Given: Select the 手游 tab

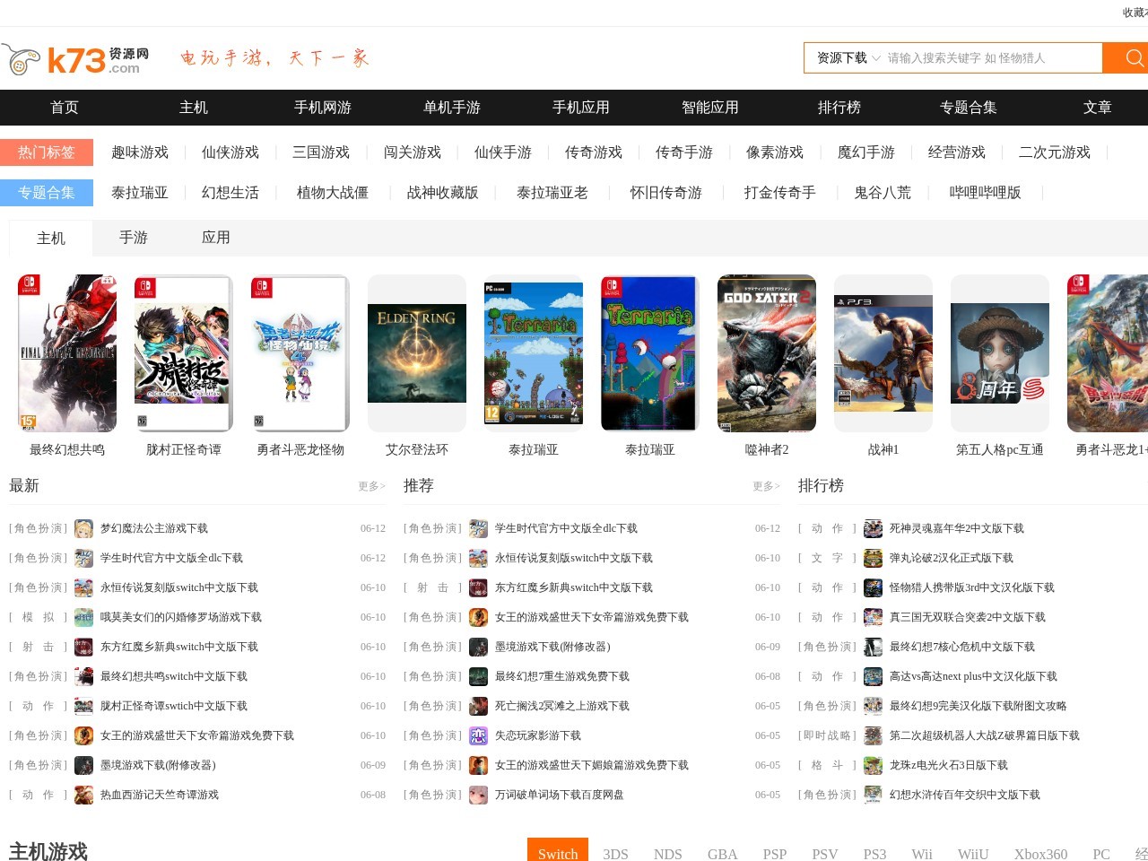Looking at the screenshot, I should pyautogui.click(x=134, y=238).
